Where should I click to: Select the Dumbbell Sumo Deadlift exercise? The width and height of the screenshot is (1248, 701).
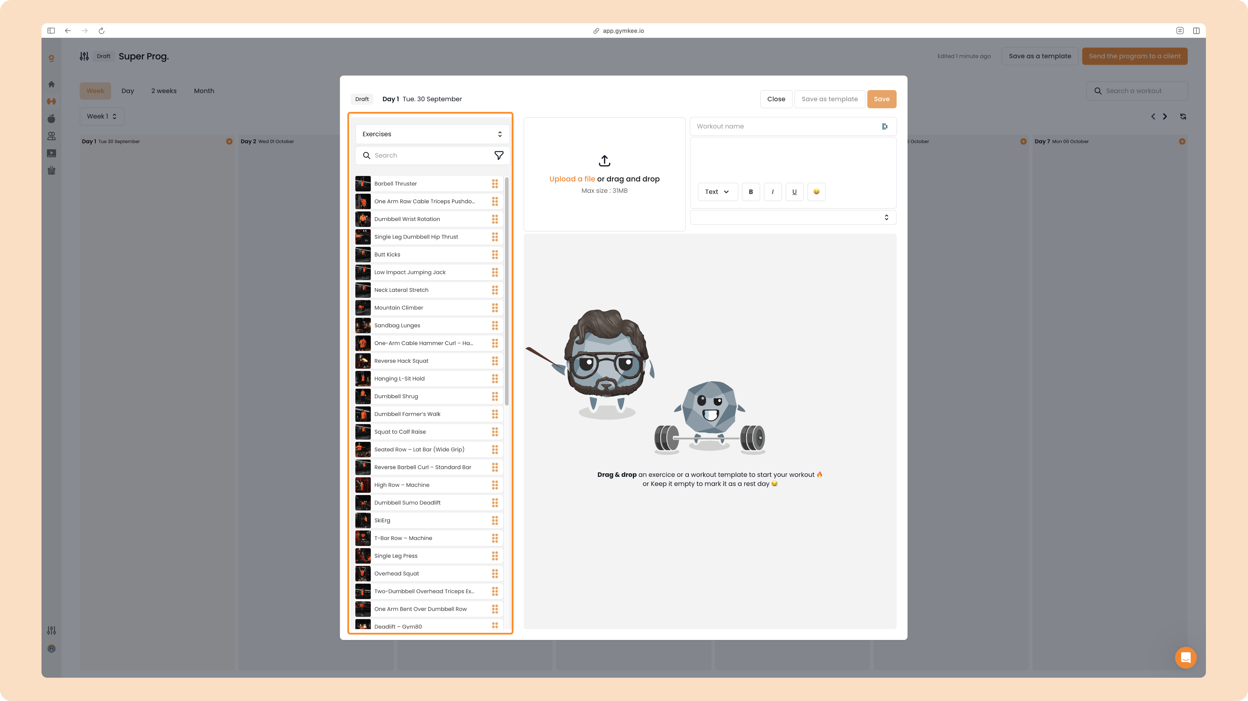click(x=429, y=502)
